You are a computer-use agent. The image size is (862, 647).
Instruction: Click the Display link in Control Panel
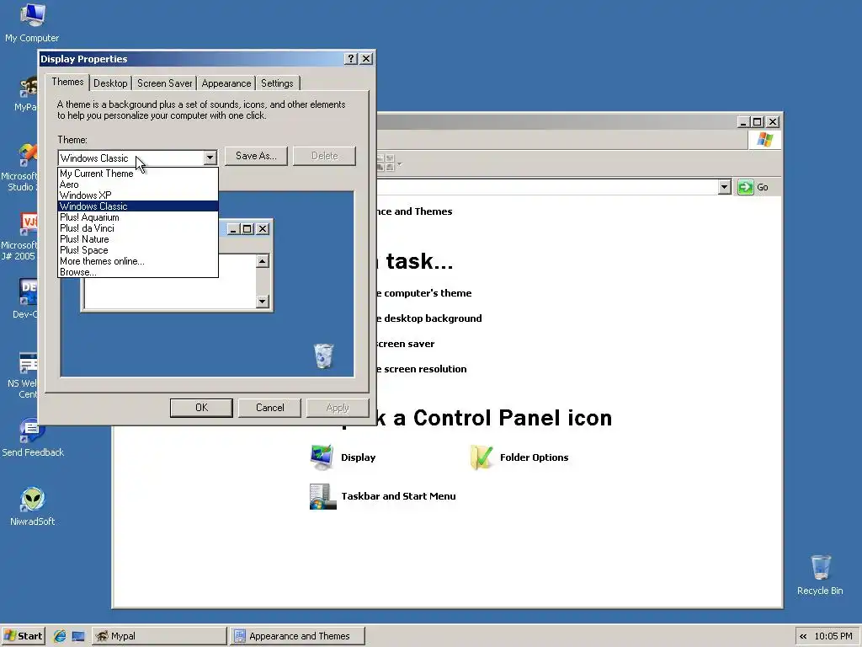click(358, 457)
